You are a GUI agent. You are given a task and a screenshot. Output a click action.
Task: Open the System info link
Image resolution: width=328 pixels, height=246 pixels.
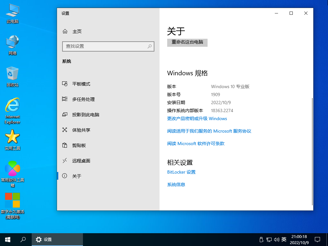(176, 184)
